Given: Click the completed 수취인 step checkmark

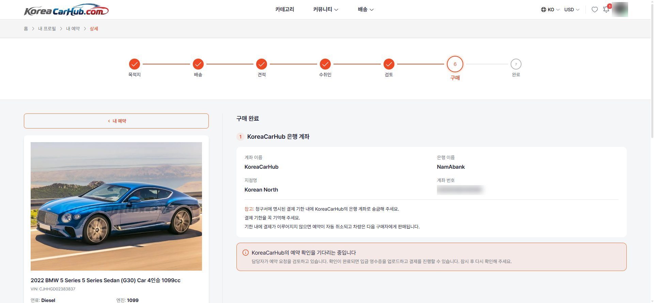Looking at the screenshot, I should pyautogui.click(x=325, y=64).
